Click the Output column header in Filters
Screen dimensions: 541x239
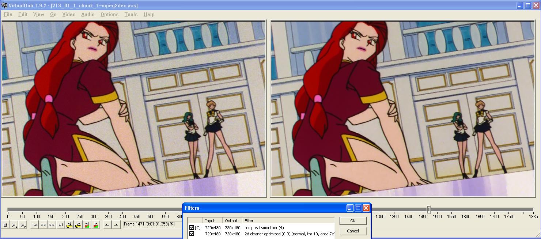[x=232, y=221]
